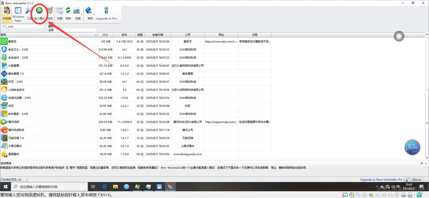Click into the 搜索 search field
Image resolution: width=429 pixels, height=198 pixels.
pos(23,27)
